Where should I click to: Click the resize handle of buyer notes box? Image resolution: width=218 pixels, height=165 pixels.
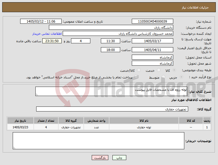(x=14, y=148)
